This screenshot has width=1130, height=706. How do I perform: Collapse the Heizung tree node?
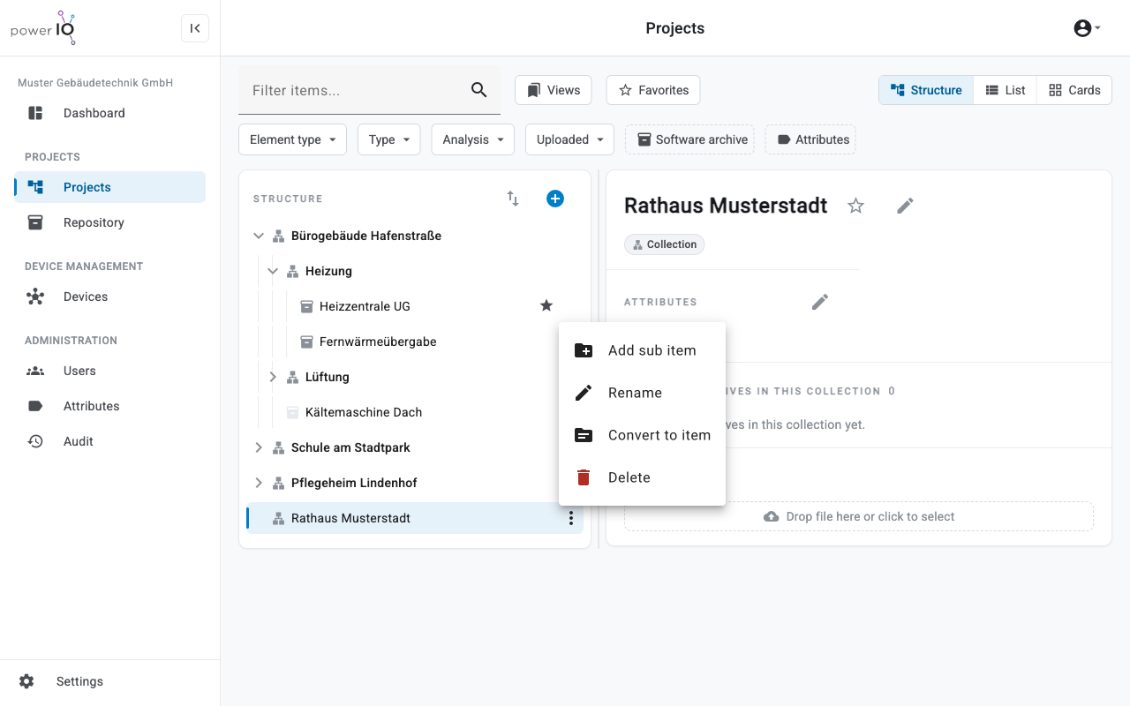[273, 271]
